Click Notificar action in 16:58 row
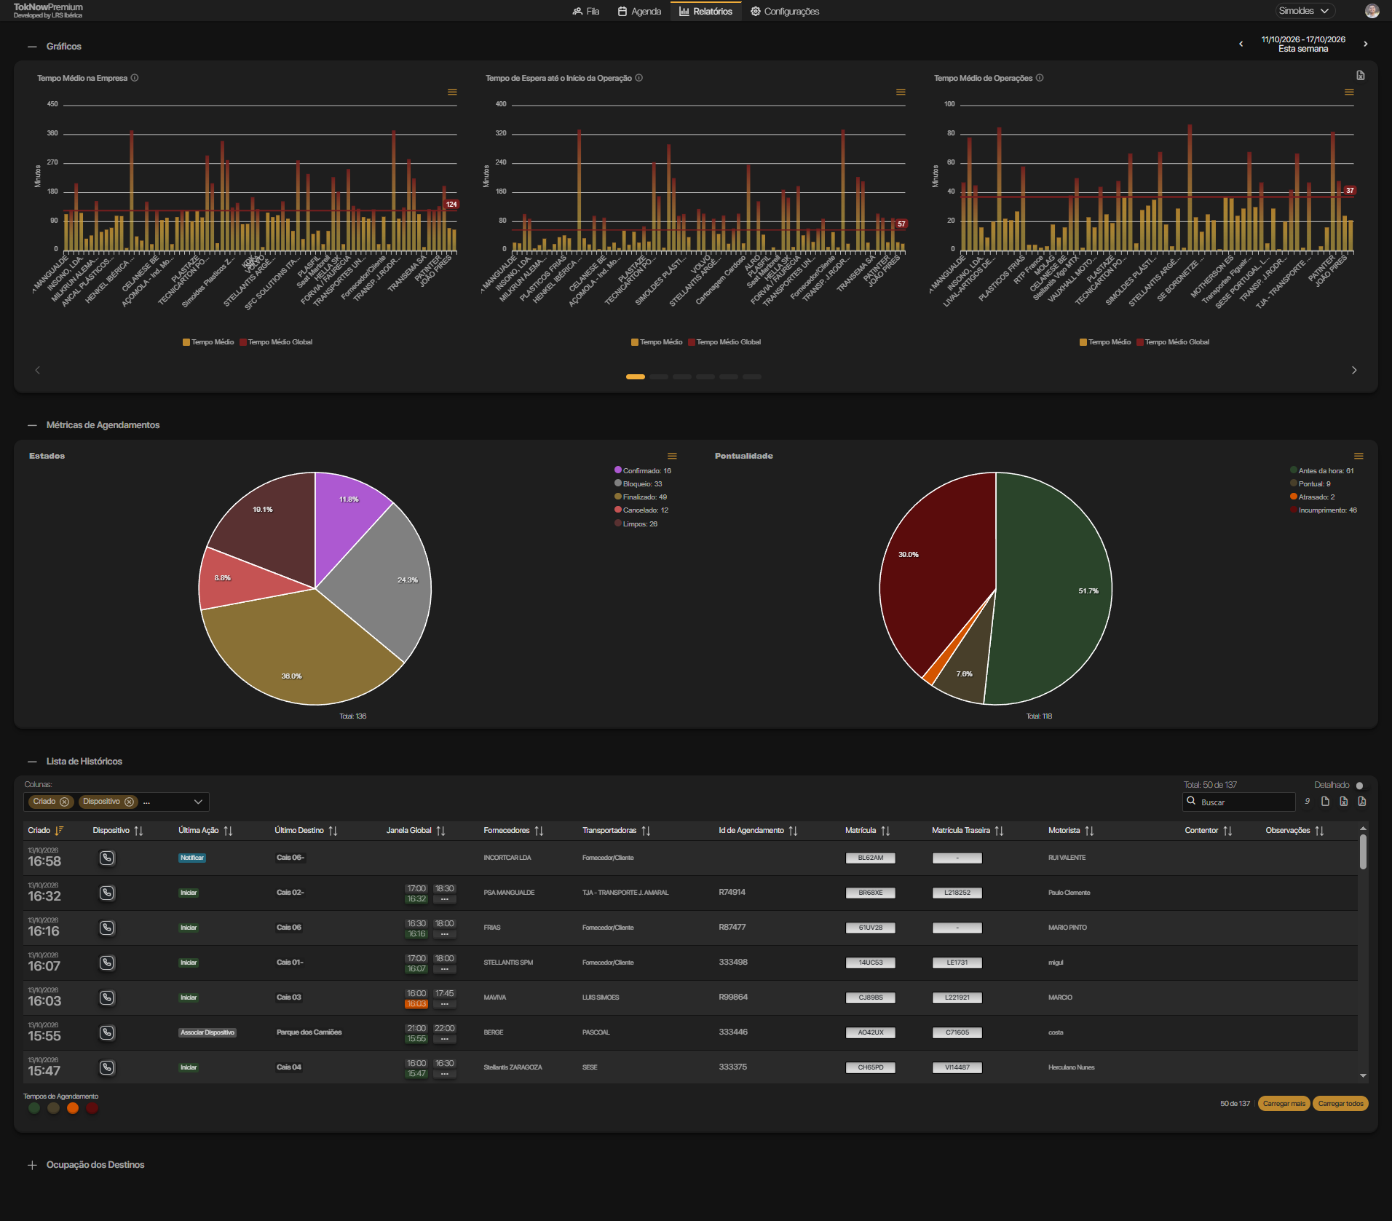 (192, 858)
